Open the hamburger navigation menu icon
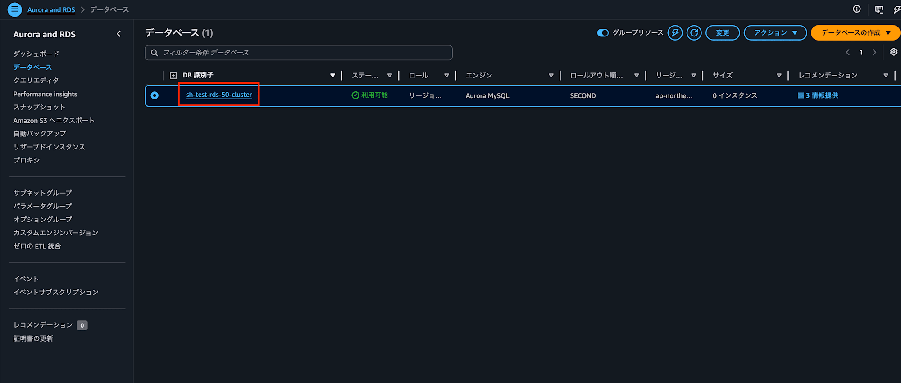Viewport: 901px width, 383px height. point(14,9)
